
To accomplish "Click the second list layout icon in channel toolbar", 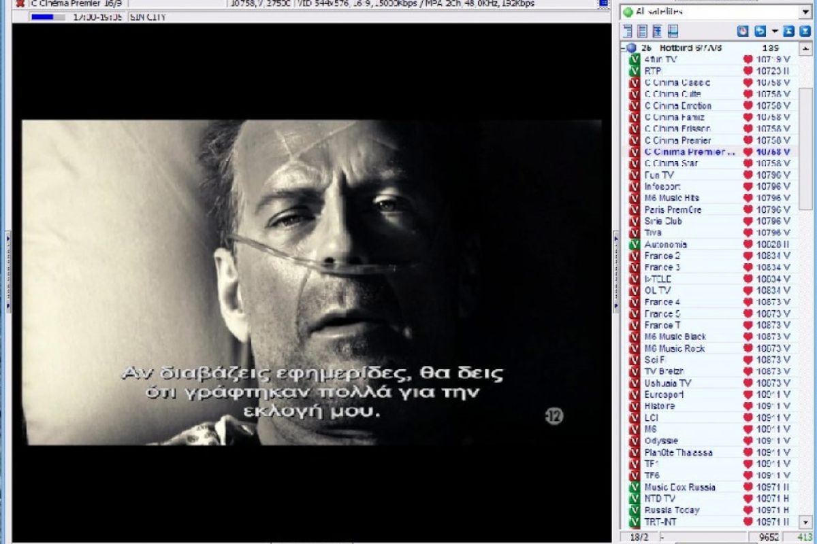I will (x=642, y=31).
